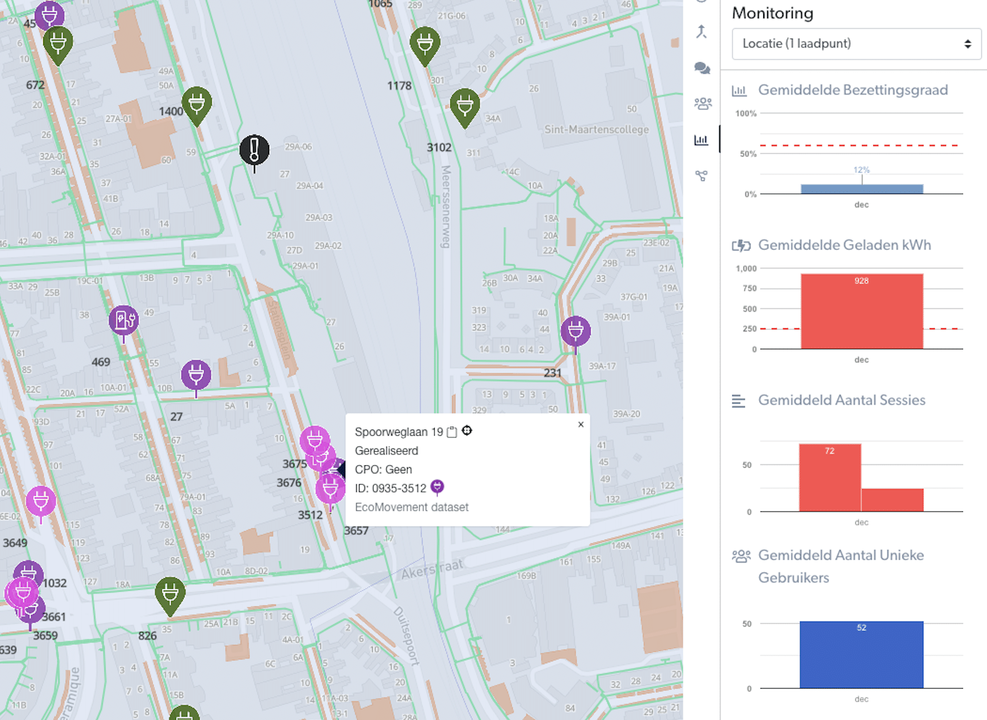This screenshot has height=720, width=987.
Task: Open the comments chat bubbles sidebar icon
Action: (702, 68)
